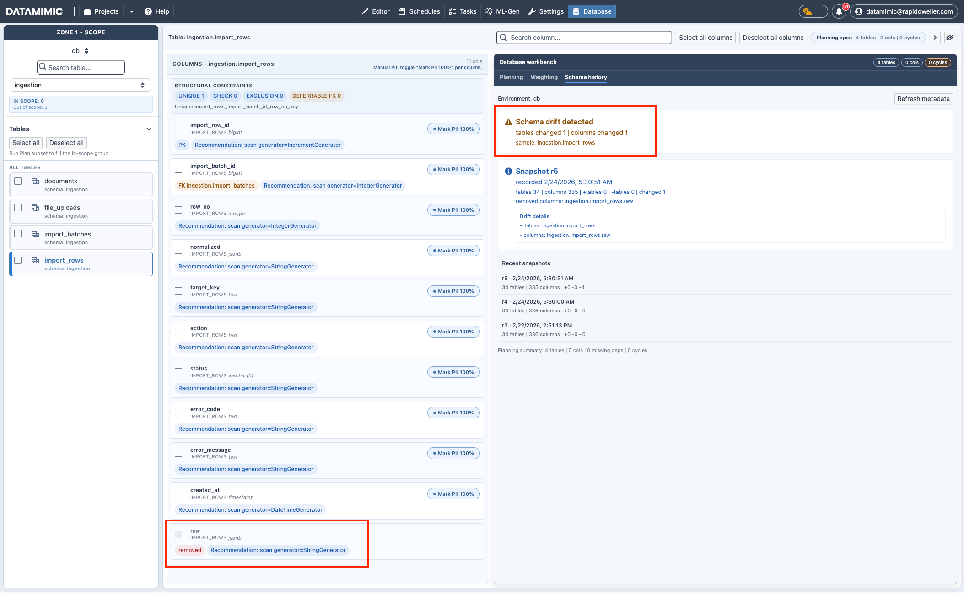The image size is (964, 595).
Task: Check the import_batches table checkbox
Action: (18, 234)
